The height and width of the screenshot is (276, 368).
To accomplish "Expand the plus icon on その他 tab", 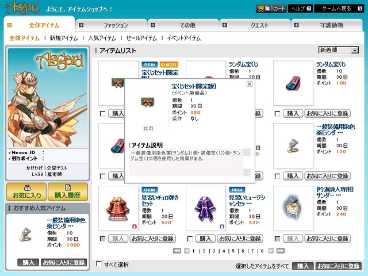I will pyautogui.click(x=153, y=25).
